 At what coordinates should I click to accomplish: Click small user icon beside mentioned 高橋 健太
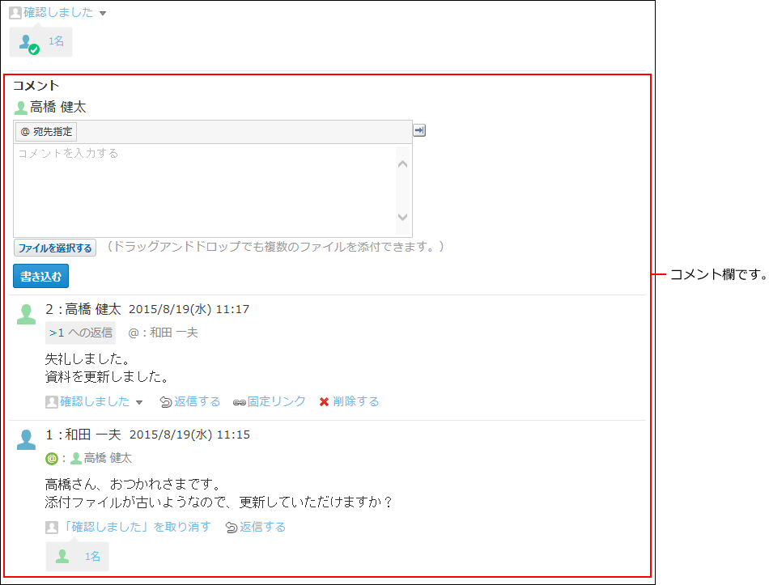coord(76,459)
